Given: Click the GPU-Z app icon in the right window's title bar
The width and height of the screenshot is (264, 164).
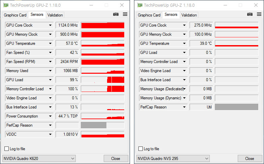Looking at the screenshot, I should pyautogui.click(x=140, y=5).
